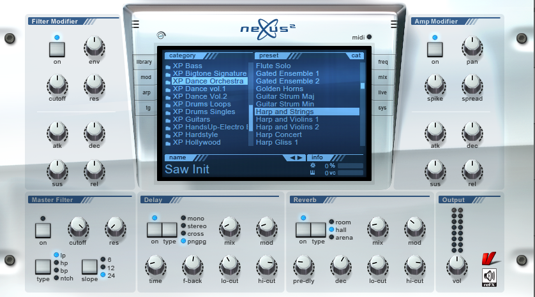Select the room reverb type

tap(340, 222)
